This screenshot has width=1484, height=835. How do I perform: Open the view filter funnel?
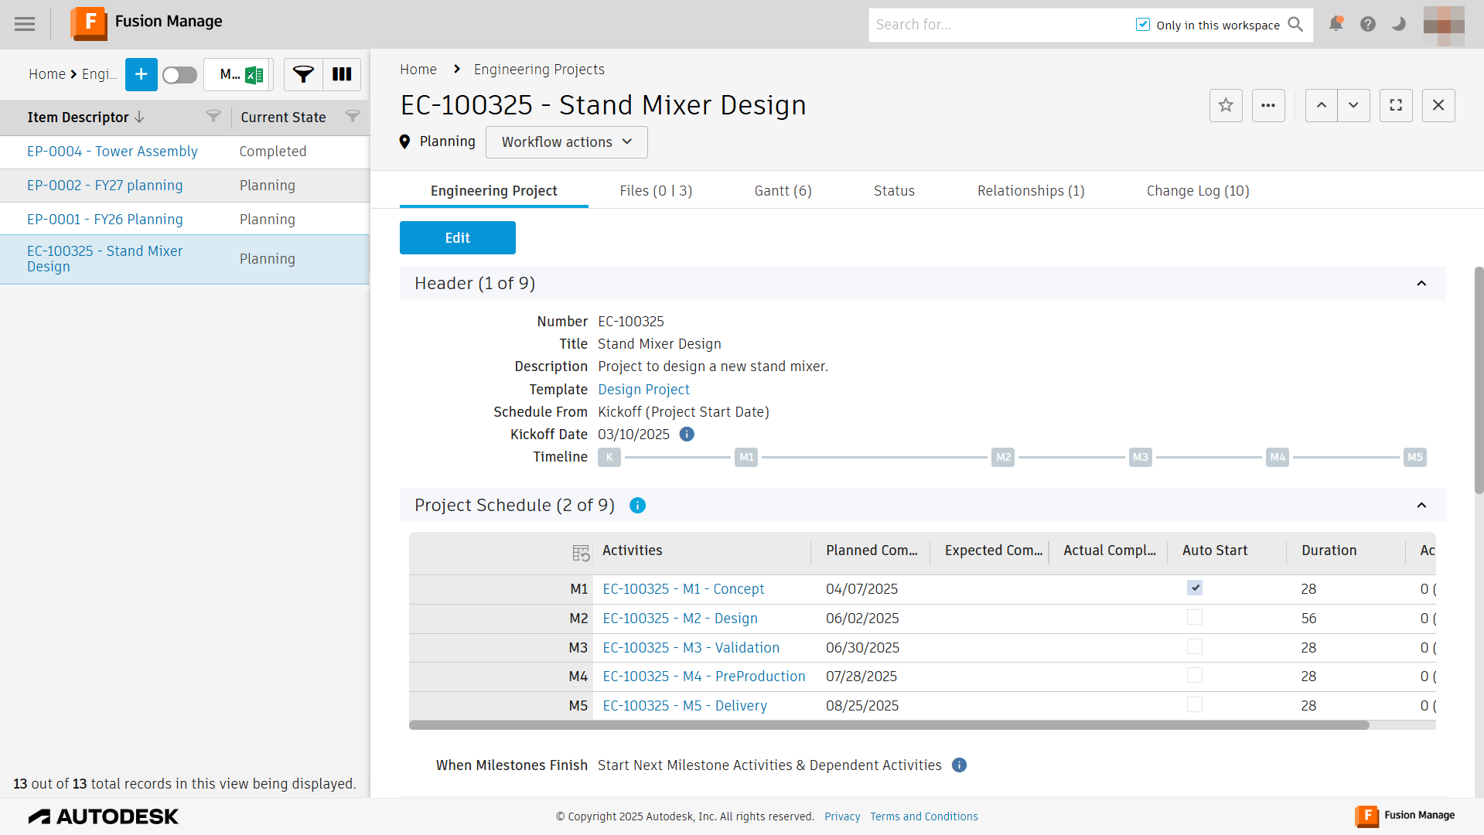coord(303,74)
